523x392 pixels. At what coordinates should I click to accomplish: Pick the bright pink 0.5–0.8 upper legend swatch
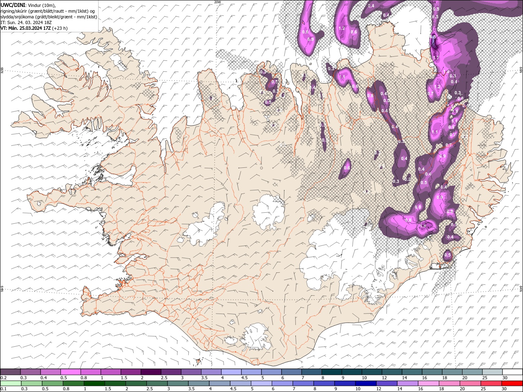coord(70,372)
